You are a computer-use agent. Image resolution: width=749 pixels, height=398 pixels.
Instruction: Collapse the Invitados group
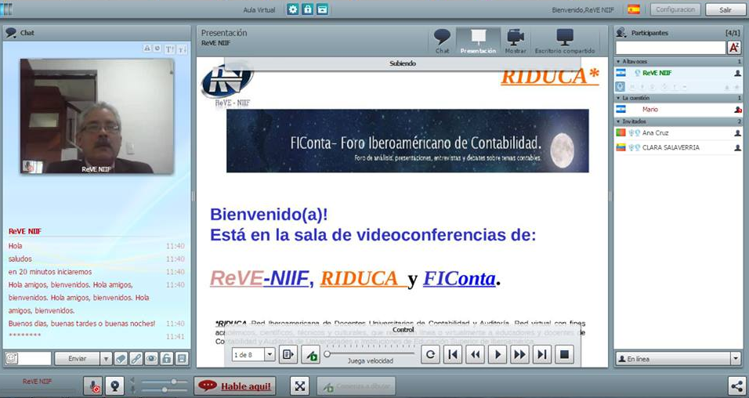click(619, 122)
